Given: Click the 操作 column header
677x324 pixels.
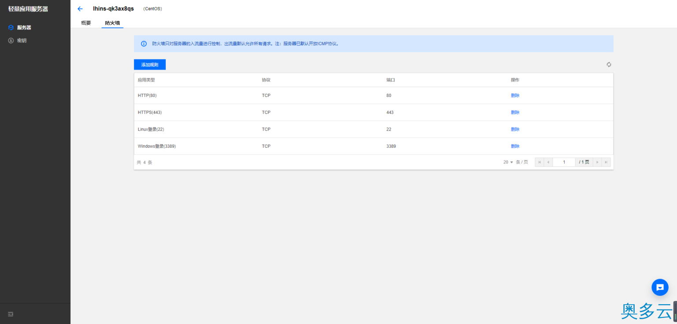Looking at the screenshot, I should pos(515,80).
